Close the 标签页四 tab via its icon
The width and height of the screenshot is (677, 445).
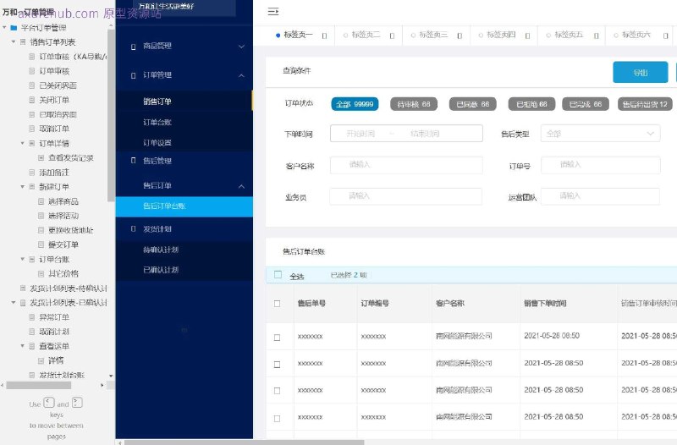pos(527,36)
